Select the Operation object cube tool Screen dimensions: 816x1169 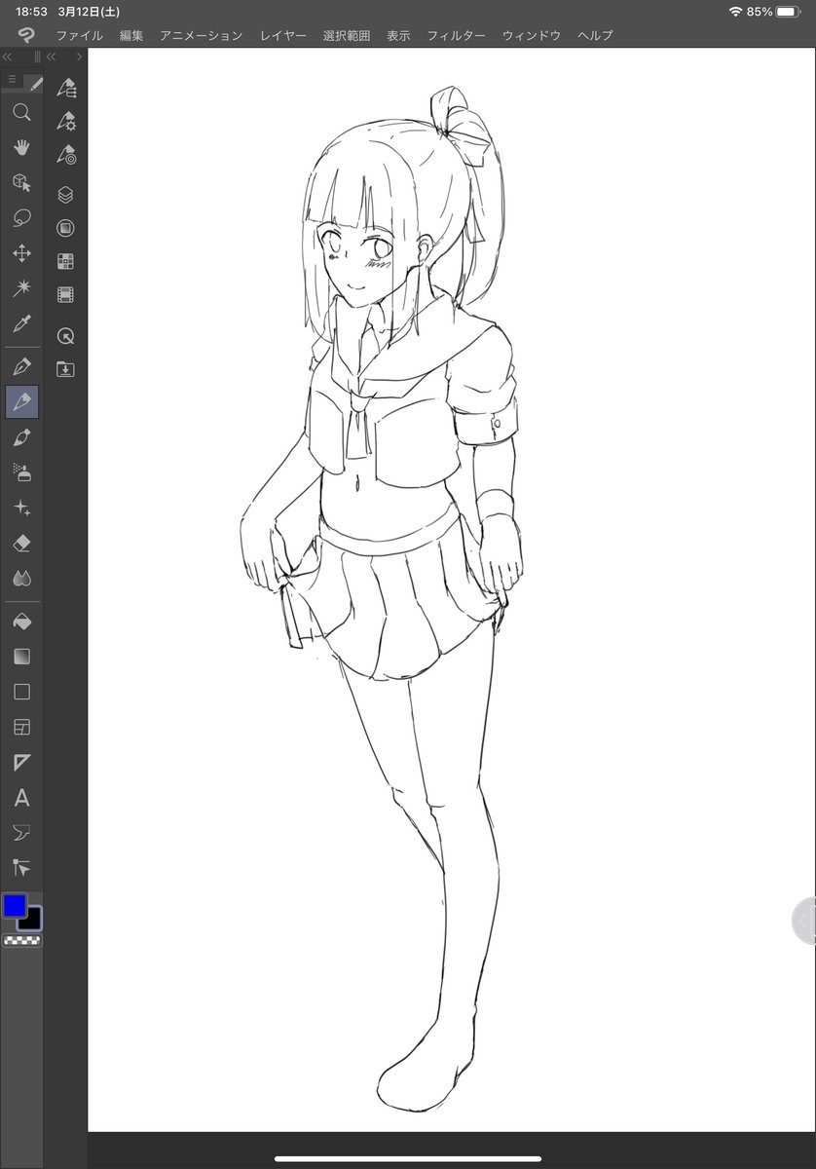pyautogui.click(x=21, y=183)
